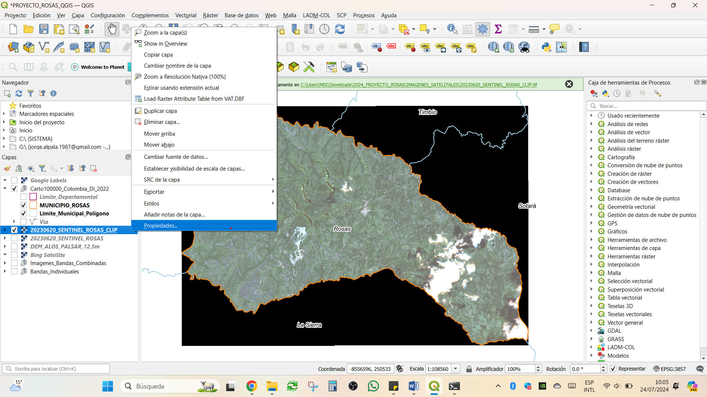The height and width of the screenshot is (397, 707).
Task: Click the Statistical Summary sigma icon
Action: tap(498, 29)
